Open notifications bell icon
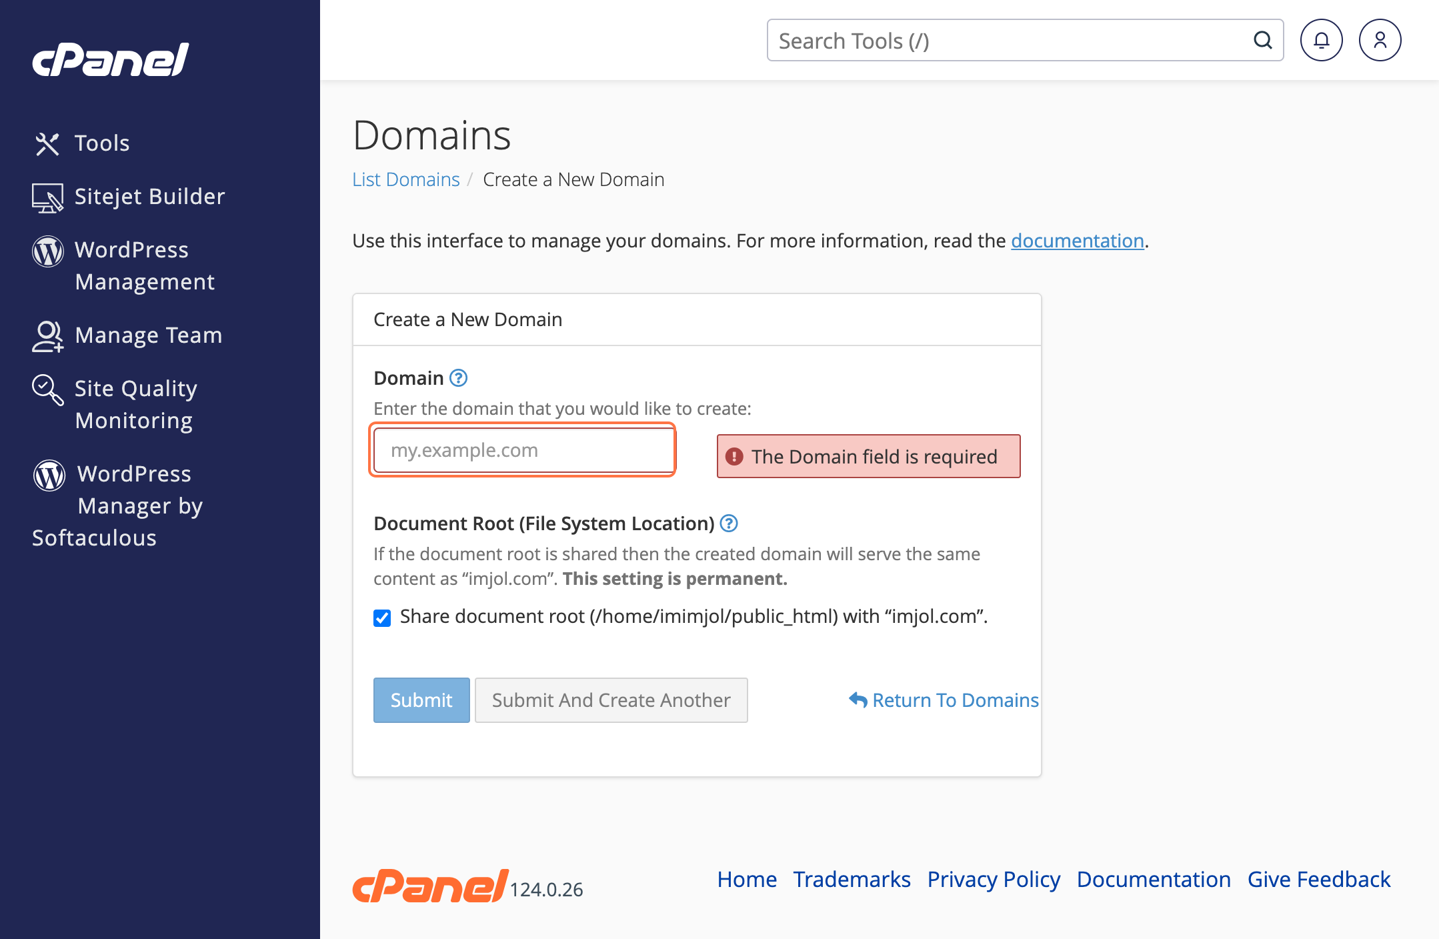The image size is (1439, 939). coord(1321,40)
